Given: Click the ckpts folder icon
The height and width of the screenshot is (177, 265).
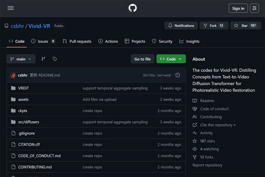Looking at the screenshot, I should pyautogui.click(x=13, y=111).
